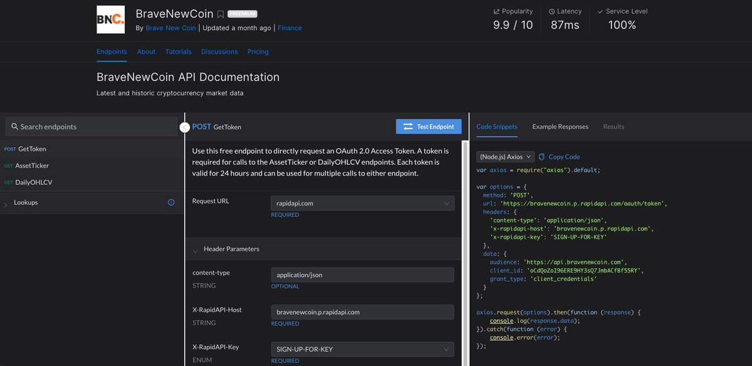Screen dimensions: 752x366
Task: Click the OPTIONAL label under content-type
Action: [x=285, y=286]
